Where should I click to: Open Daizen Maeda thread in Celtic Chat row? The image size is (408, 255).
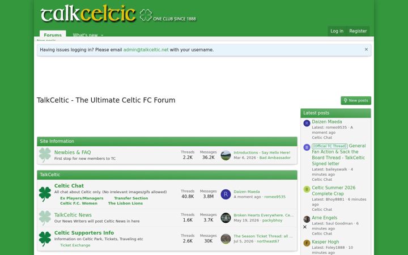[246, 192]
